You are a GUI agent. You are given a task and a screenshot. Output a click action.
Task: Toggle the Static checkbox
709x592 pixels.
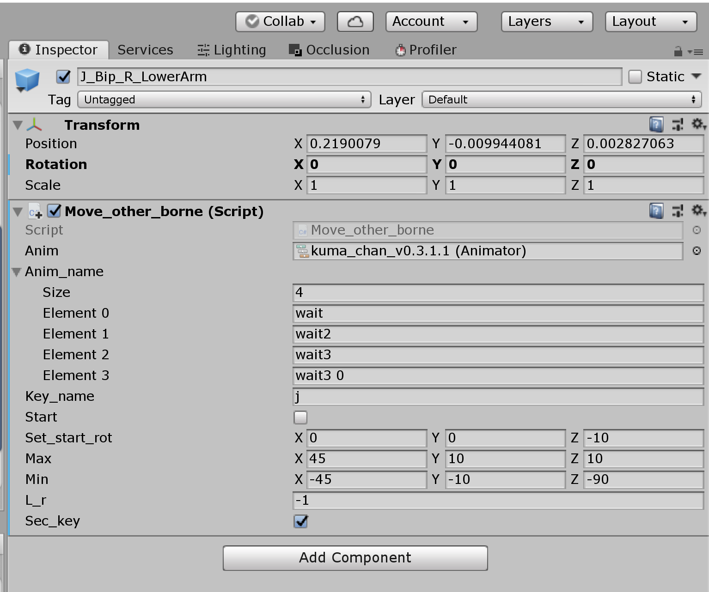[x=635, y=77]
